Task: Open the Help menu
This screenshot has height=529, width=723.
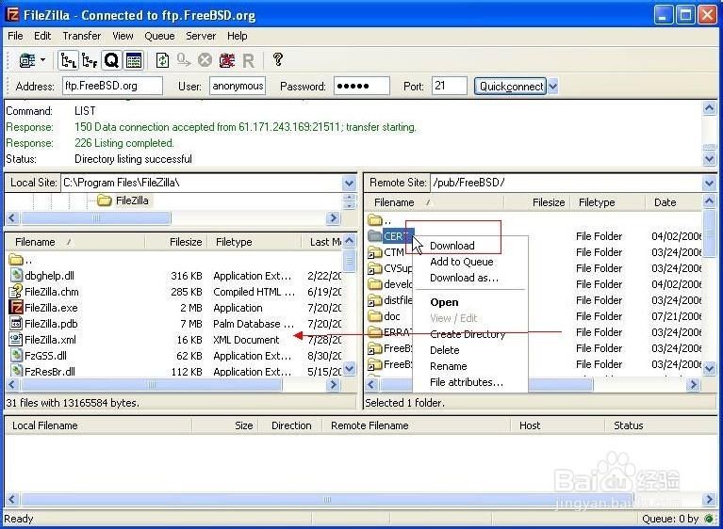Action: click(237, 36)
